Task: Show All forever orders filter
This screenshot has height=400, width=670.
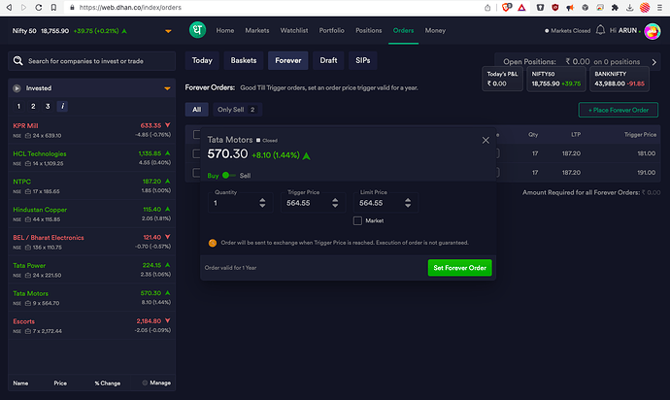Action: 196,110
